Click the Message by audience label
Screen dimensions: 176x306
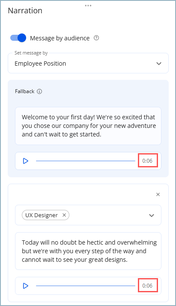click(x=60, y=38)
